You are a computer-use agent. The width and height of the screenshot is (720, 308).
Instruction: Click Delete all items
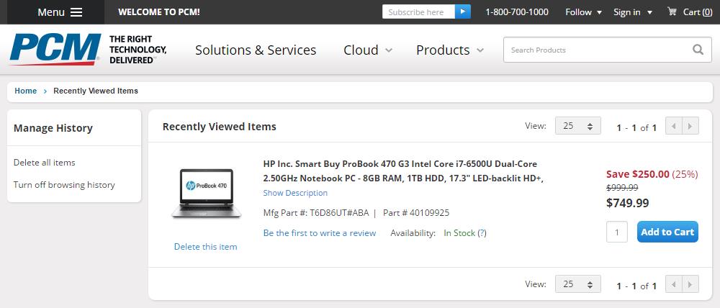tap(45, 163)
